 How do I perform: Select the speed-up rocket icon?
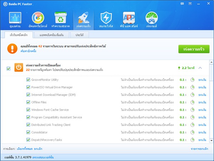83,18
